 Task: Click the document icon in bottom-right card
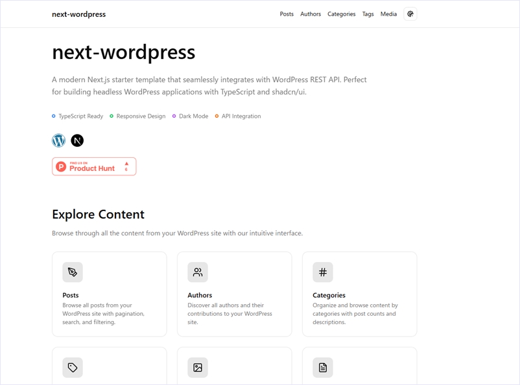pyautogui.click(x=323, y=368)
